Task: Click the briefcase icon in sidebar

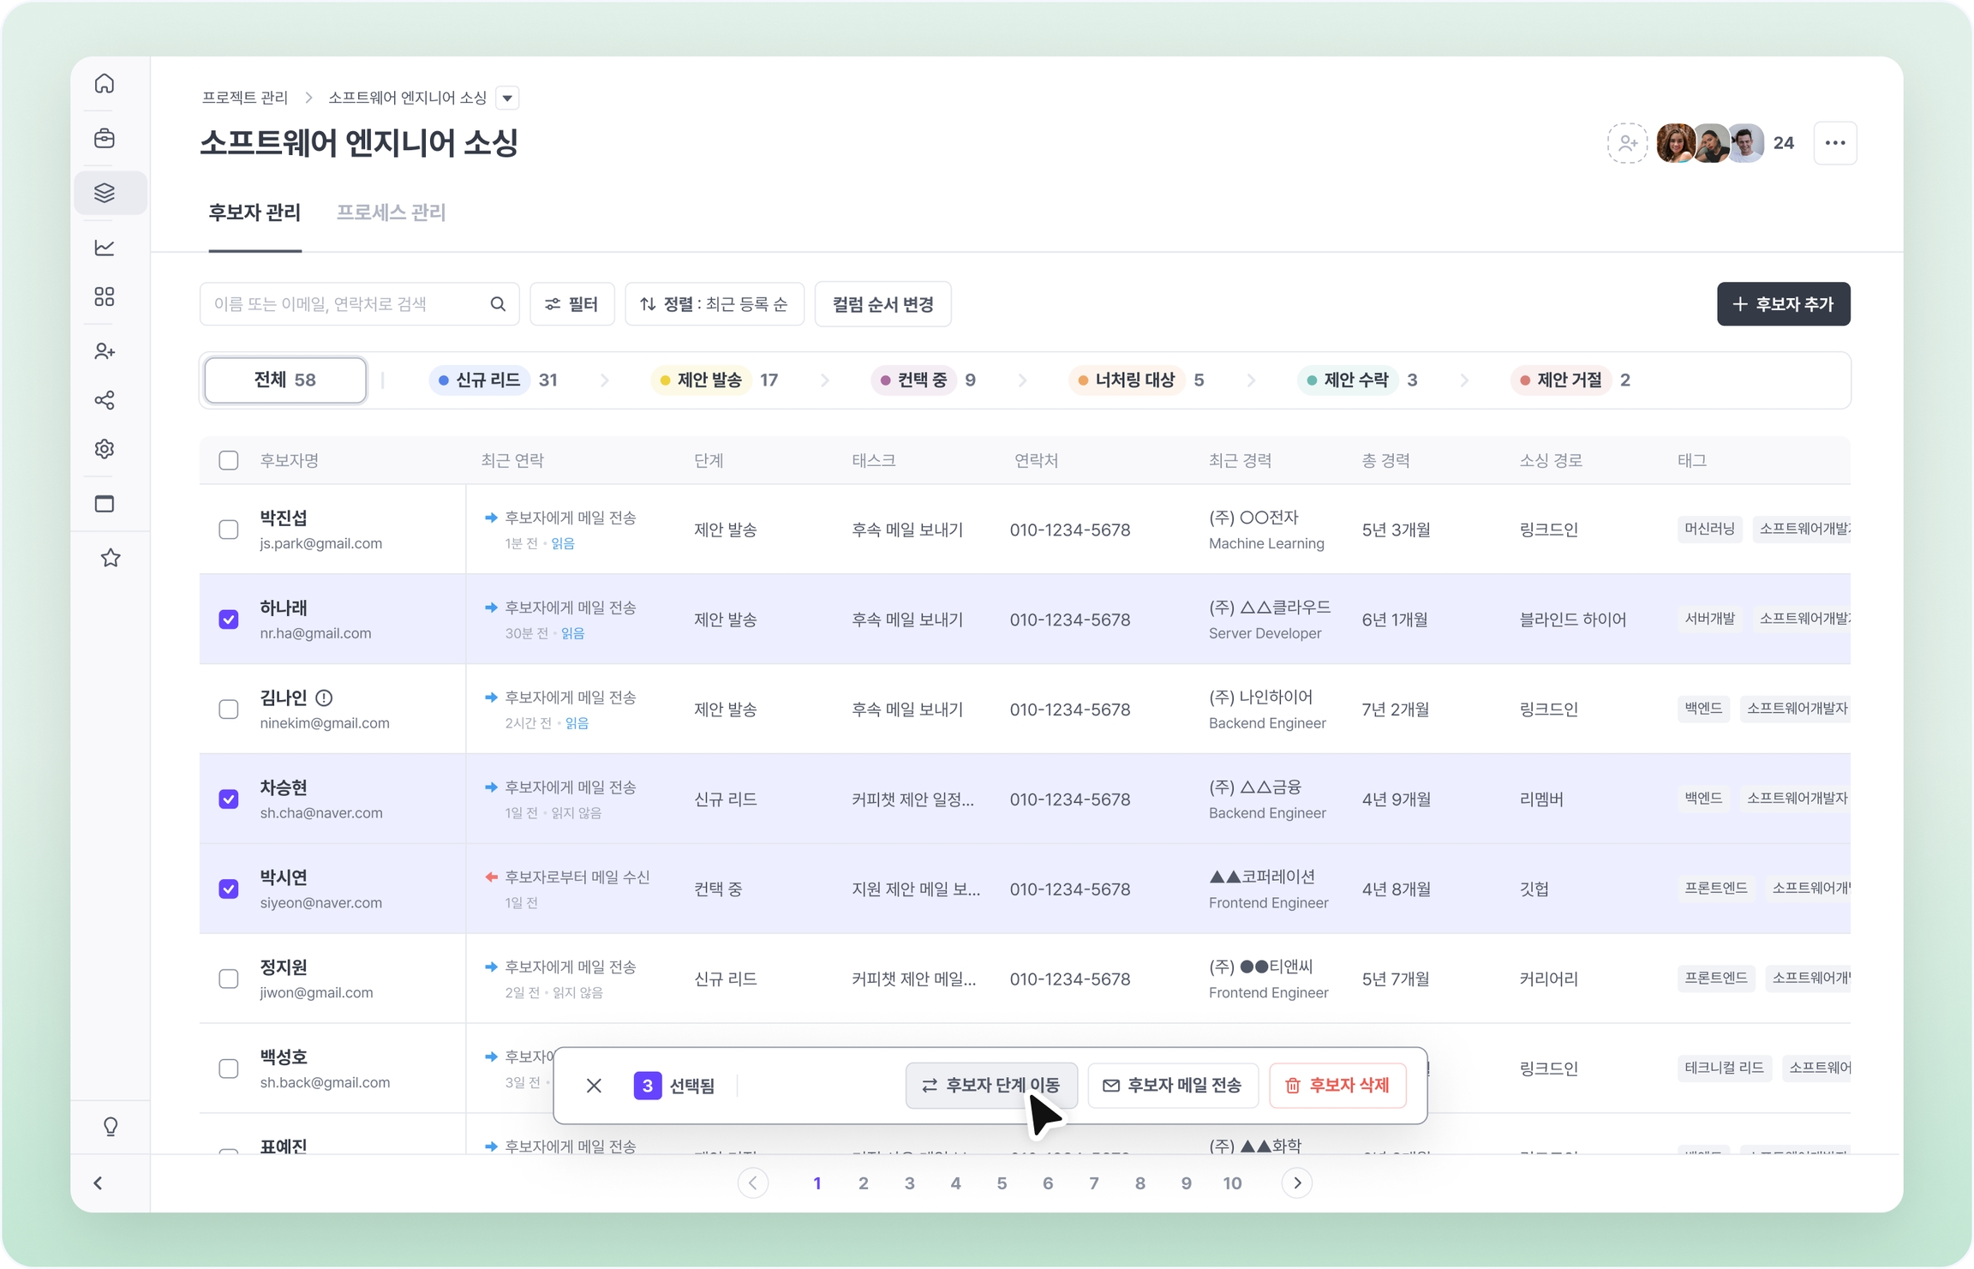Action: 105,138
